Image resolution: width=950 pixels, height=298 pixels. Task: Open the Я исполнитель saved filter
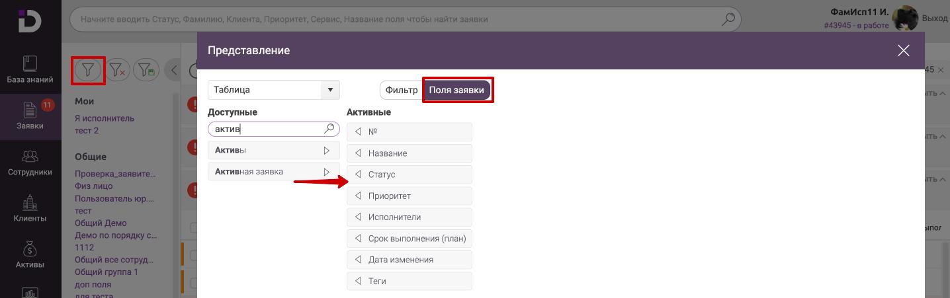point(105,118)
